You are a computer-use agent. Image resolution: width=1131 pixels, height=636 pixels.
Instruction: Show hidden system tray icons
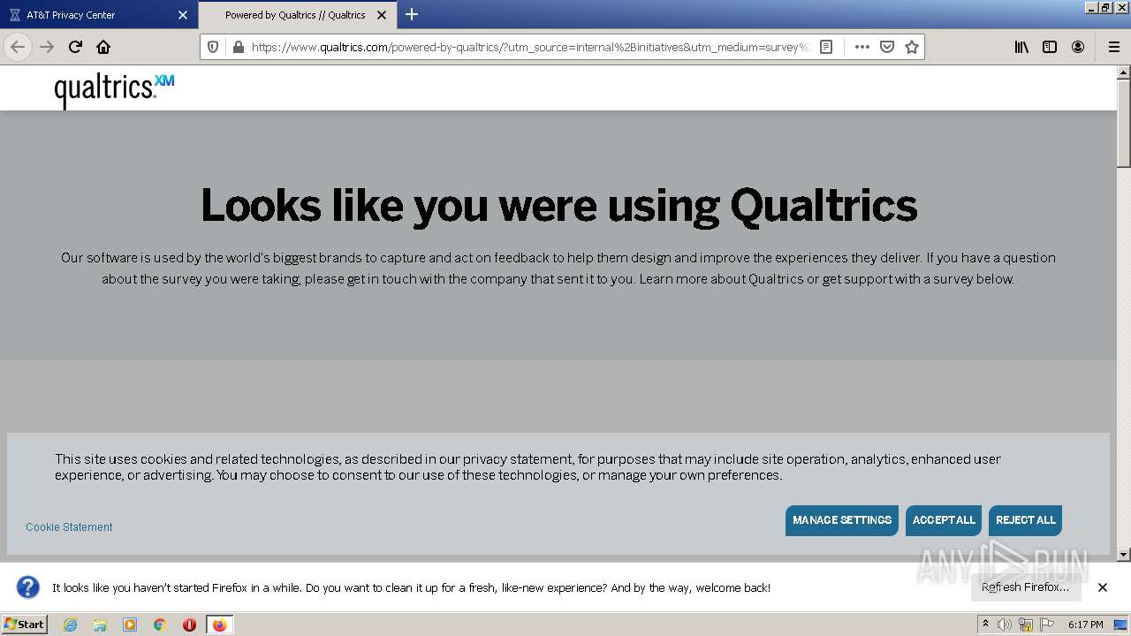(x=985, y=624)
